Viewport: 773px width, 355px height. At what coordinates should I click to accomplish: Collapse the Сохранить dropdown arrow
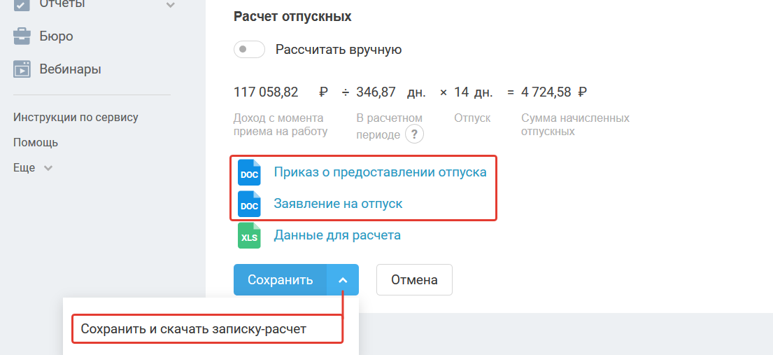point(343,280)
